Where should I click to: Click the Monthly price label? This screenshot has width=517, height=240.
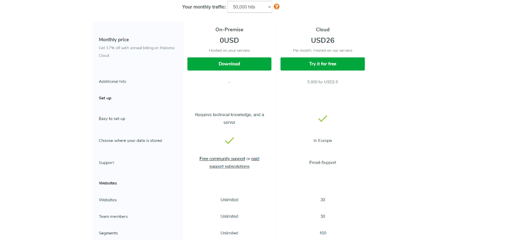pos(114,40)
